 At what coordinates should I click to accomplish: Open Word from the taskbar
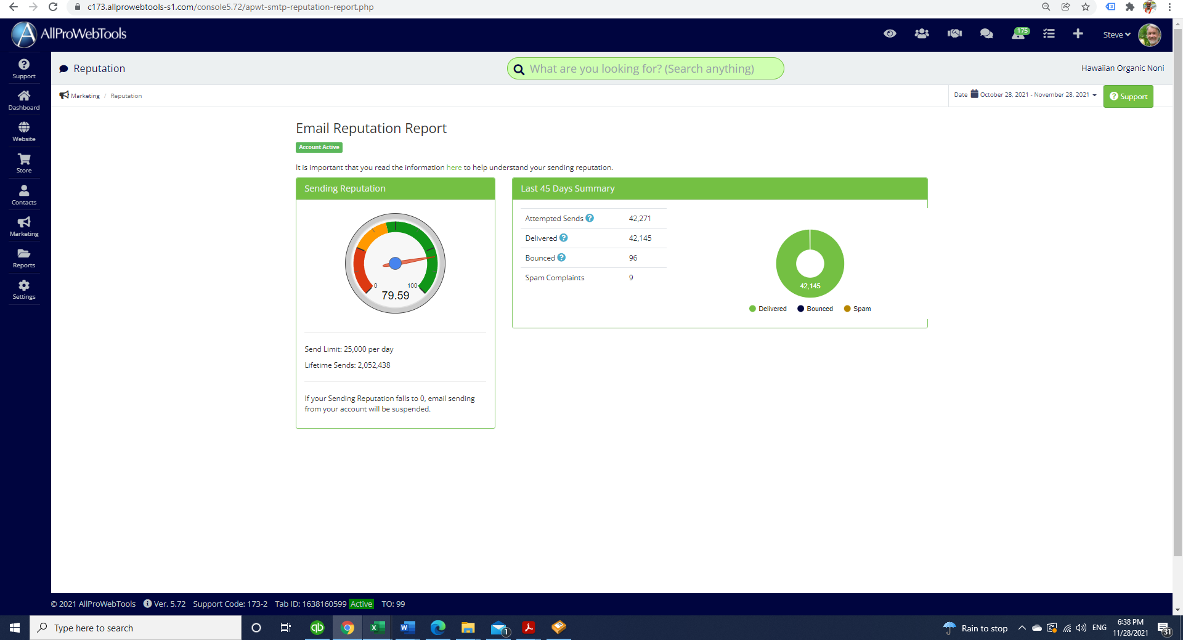407,628
